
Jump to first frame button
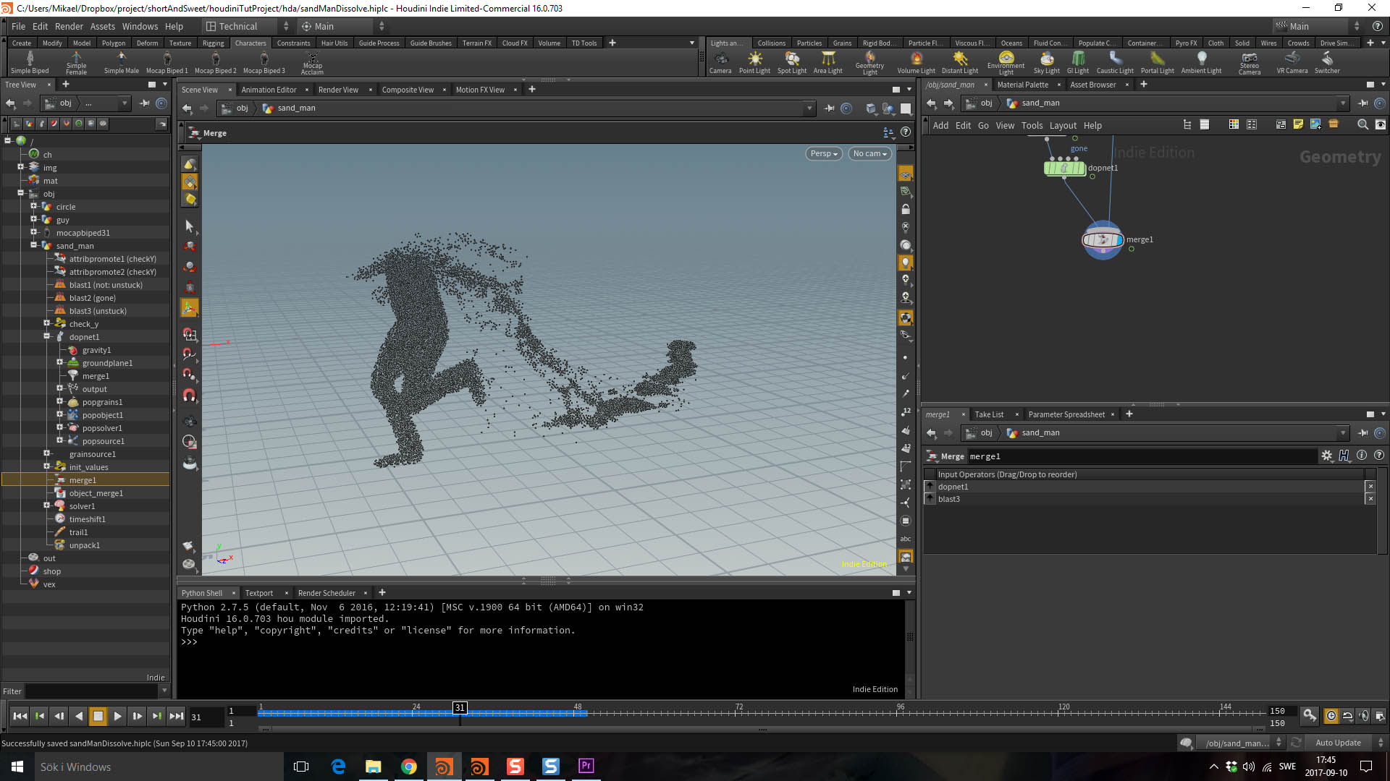tap(20, 716)
